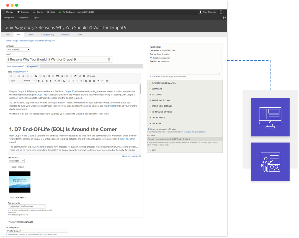Image resolution: width=299 pixels, height=238 pixels.
Task: Open the Clone tab
Action: coord(79,35)
